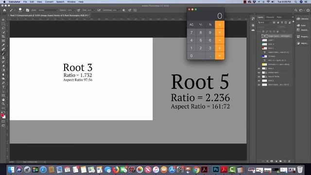The image size is (311, 175).
Task: Select the Lasso tool
Action: 3,28
